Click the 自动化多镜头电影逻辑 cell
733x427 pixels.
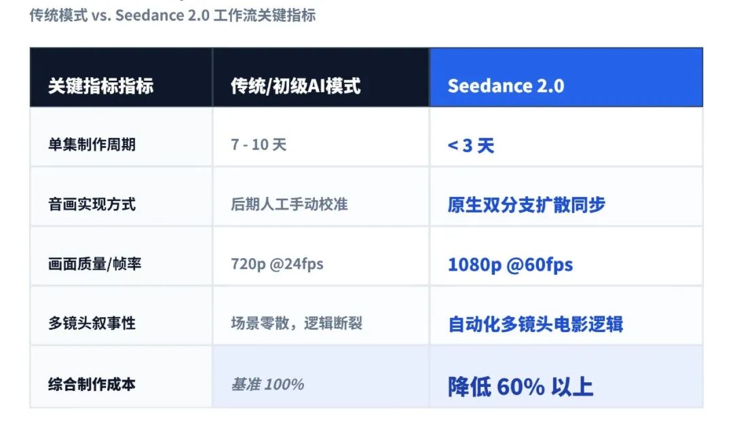point(535,324)
